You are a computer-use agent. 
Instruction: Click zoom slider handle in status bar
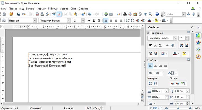[x=178, y=108]
